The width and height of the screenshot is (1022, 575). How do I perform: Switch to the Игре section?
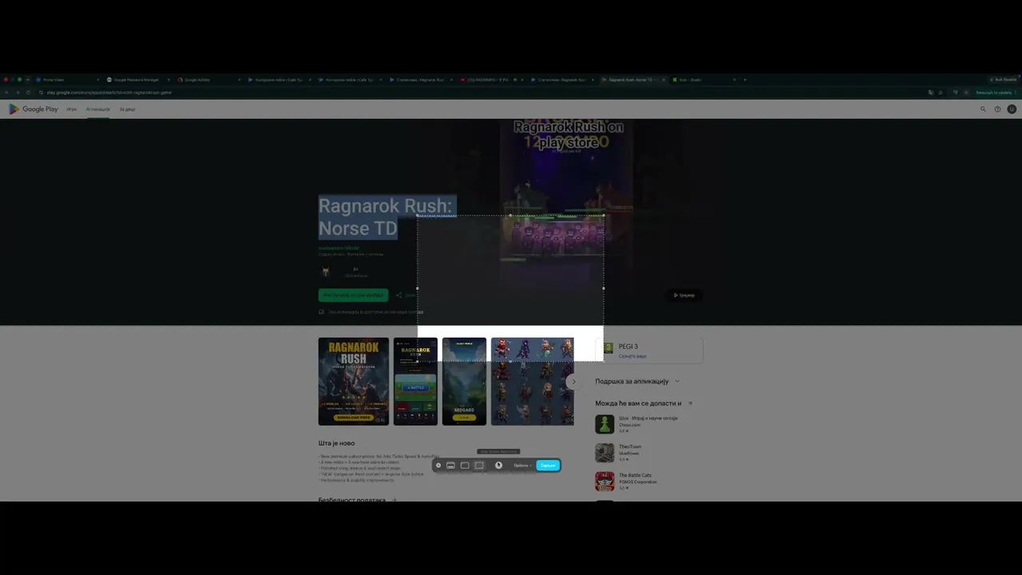click(72, 109)
